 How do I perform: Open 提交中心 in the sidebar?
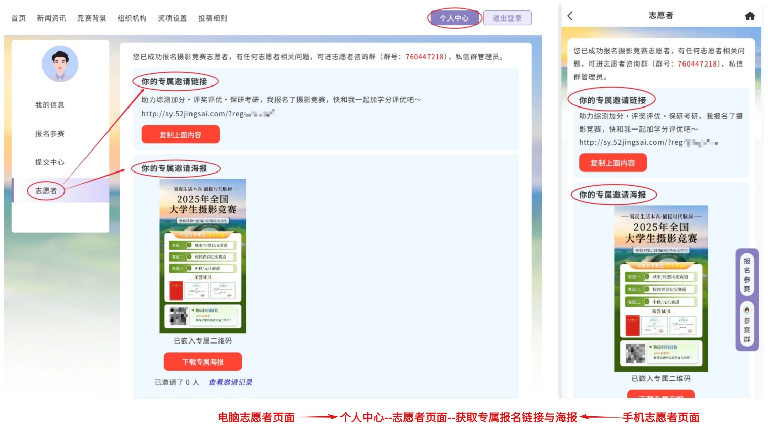(50, 162)
